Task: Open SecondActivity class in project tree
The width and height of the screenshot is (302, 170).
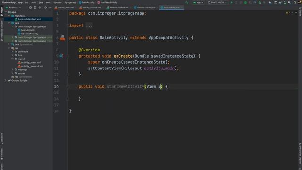Action: tap(29, 34)
